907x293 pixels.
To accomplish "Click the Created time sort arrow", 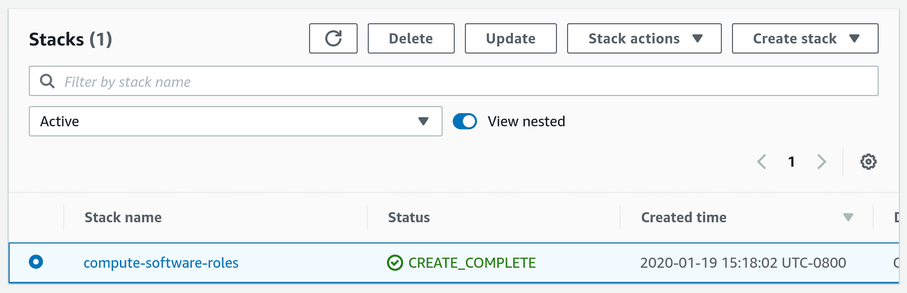I will pyautogui.click(x=848, y=217).
